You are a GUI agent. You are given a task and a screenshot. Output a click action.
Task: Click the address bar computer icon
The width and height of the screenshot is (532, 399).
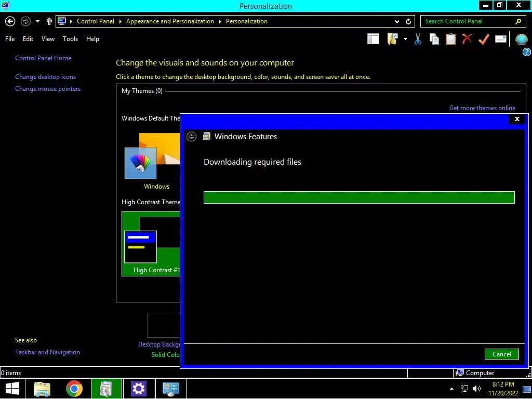tap(62, 21)
